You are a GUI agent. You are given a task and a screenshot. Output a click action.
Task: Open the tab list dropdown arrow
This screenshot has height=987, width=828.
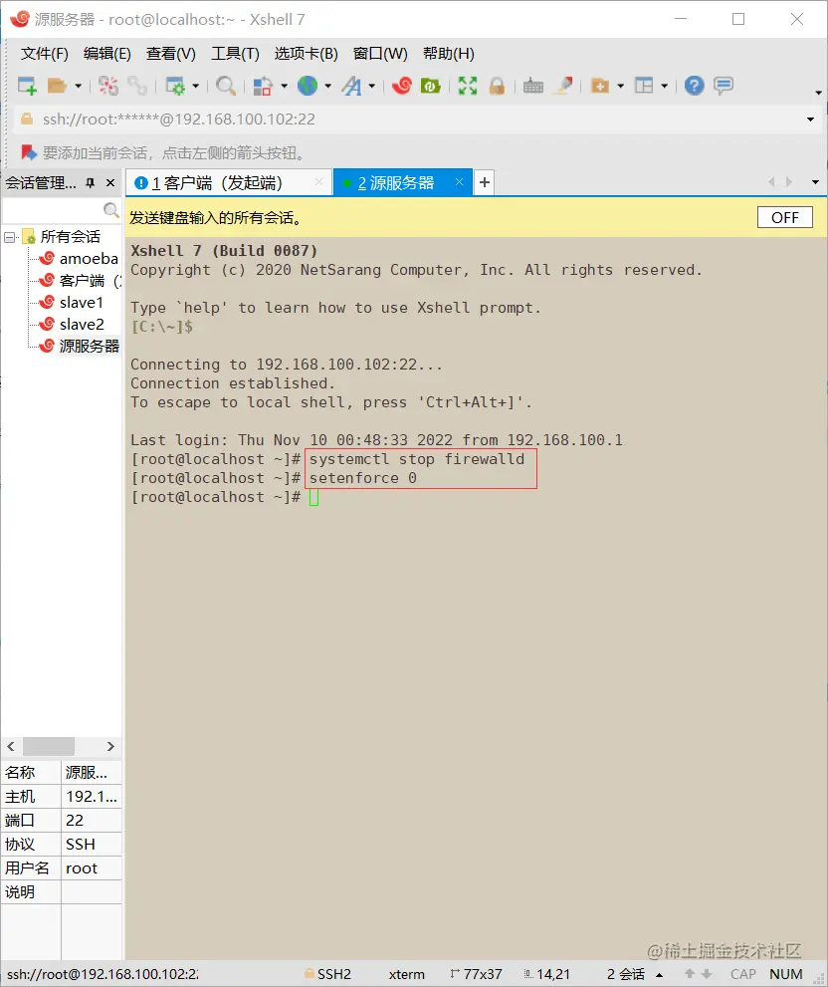[x=815, y=182]
